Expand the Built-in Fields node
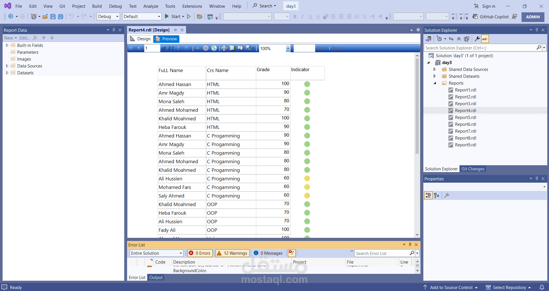The width and height of the screenshot is (549, 291). [x=7, y=45]
